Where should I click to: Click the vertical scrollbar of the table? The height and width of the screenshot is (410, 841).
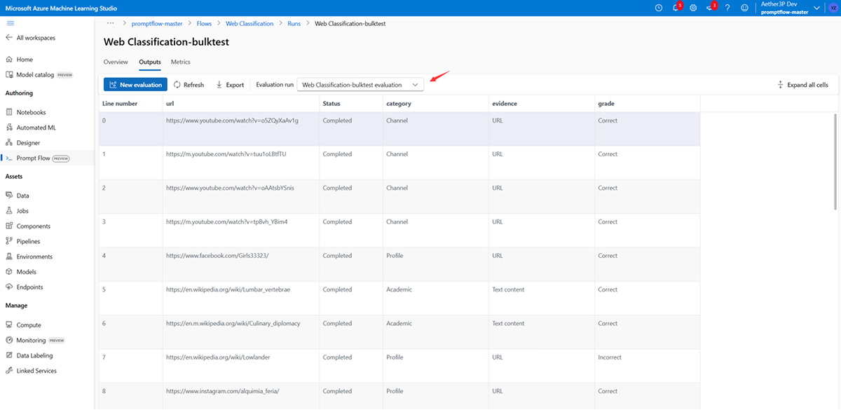click(x=834, y=161)
